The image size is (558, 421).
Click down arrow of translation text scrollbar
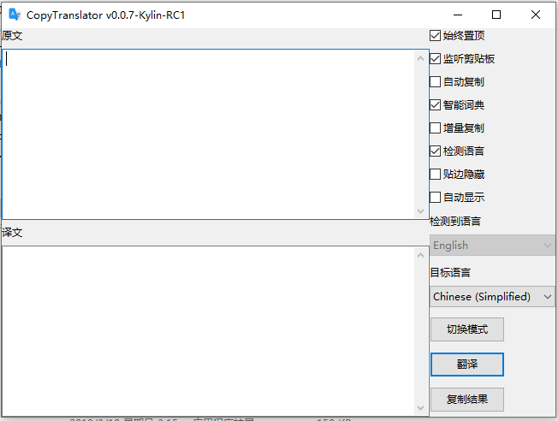coord(420,408)
